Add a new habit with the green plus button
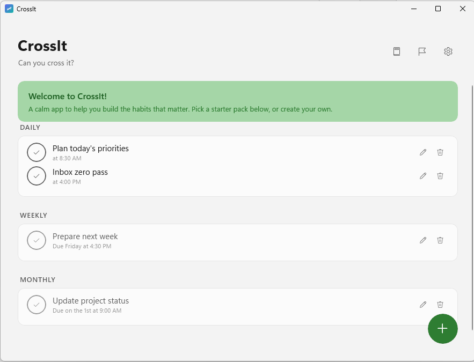Image resolution: width=474 pixels, height=362 pixels. click(443, 329)
